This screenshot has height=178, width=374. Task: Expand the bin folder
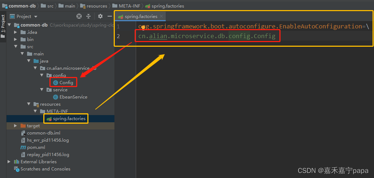pyautogui.click(x=16, y=40)
